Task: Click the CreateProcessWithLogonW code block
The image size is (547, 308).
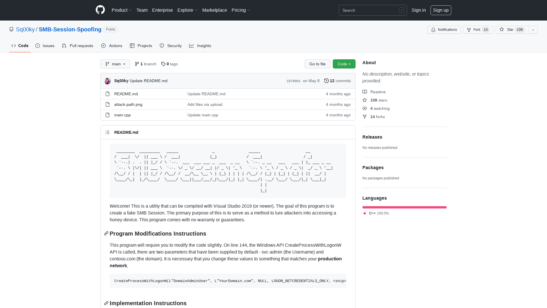Action: tap(228, 281)
